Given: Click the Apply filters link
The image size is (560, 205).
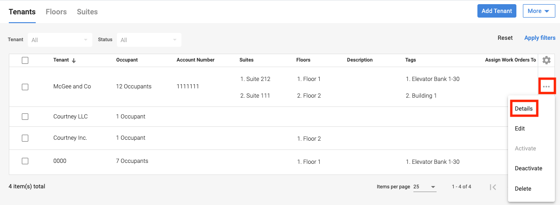Looking at the screenshot, I should point(540,38).
